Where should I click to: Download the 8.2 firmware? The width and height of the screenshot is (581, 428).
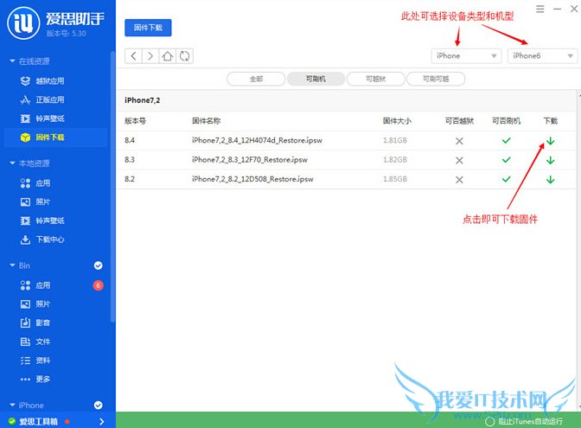(550, 179)
